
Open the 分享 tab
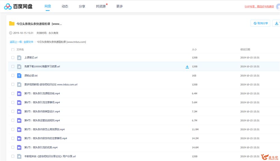coord(82,6)
